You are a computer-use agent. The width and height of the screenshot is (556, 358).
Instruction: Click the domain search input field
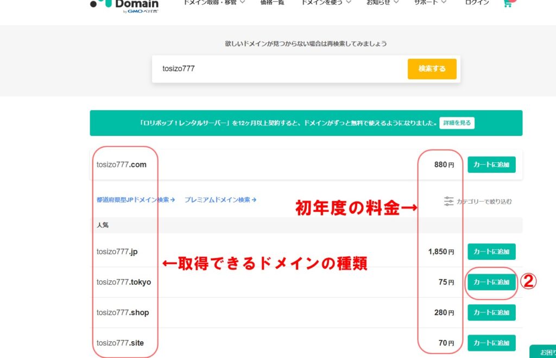click(x=279, y=69)
